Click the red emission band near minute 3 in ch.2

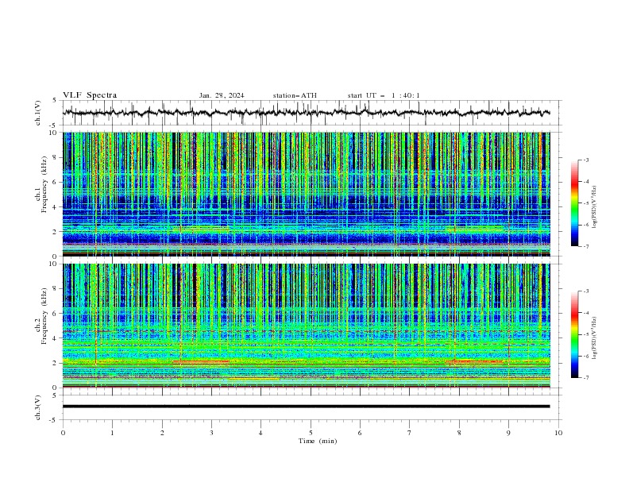click(201, 361)
